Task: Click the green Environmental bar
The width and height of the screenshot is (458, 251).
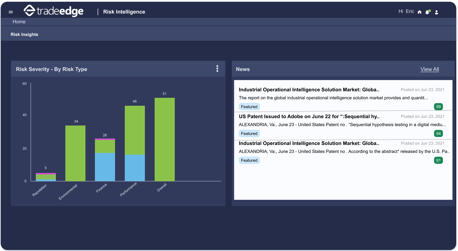Action: (75, 153)
